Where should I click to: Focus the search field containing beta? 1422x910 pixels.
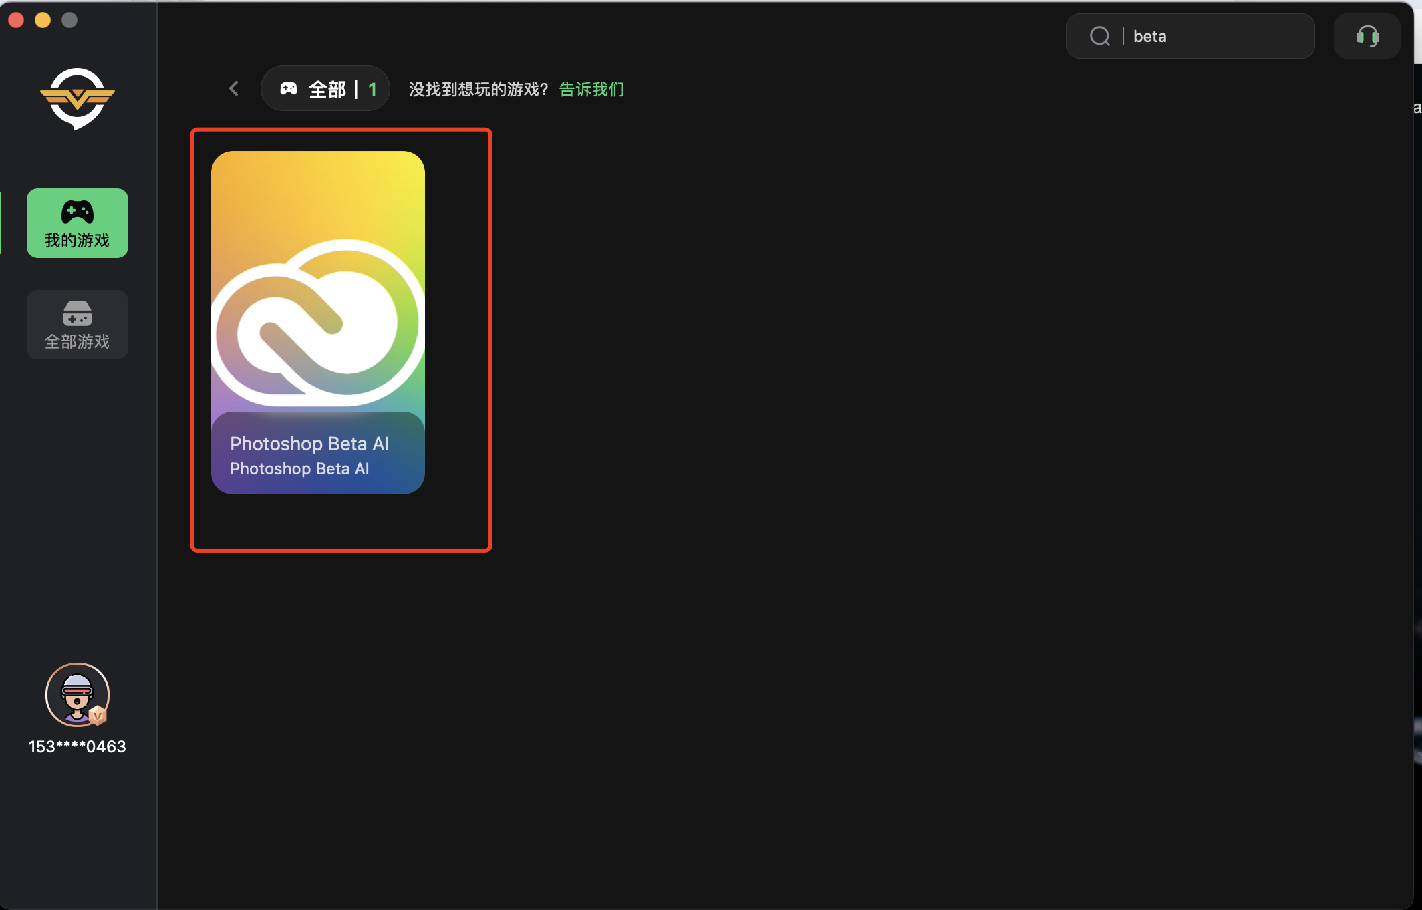(1191, 36)
